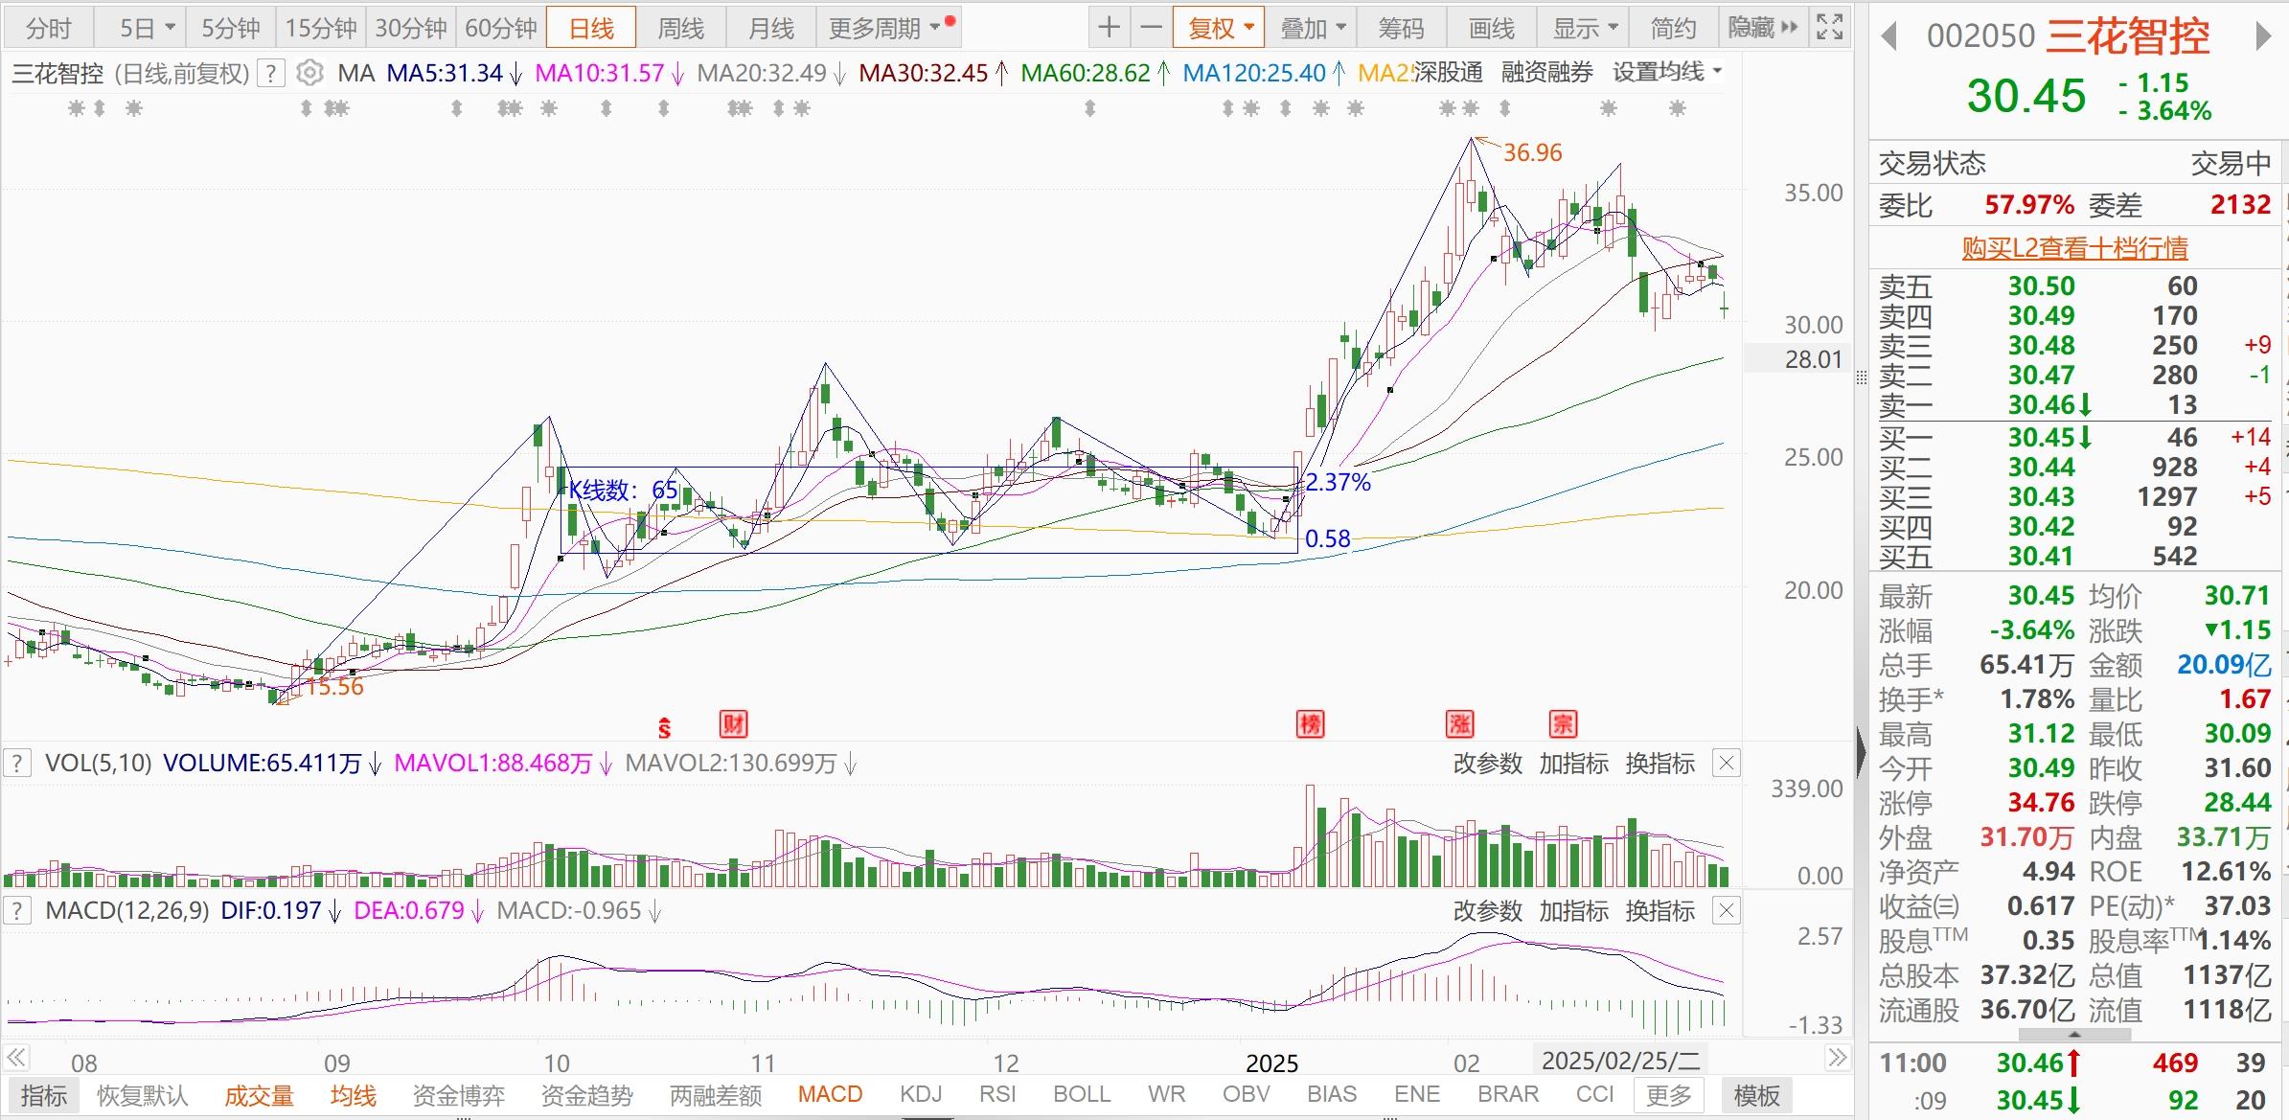Go to previous stock arrow

click(x=1888, y=37)
